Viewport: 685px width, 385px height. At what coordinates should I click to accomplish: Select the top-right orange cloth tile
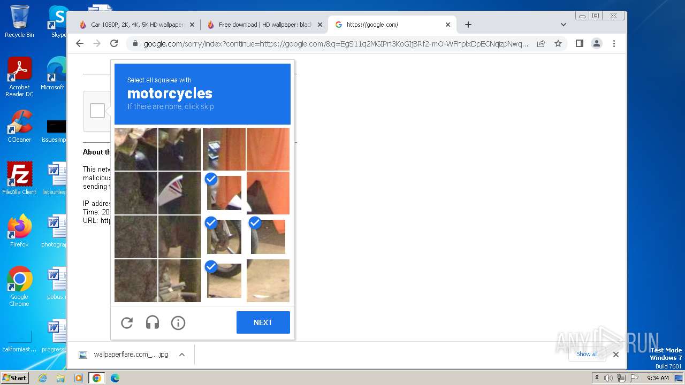[268, 149]
